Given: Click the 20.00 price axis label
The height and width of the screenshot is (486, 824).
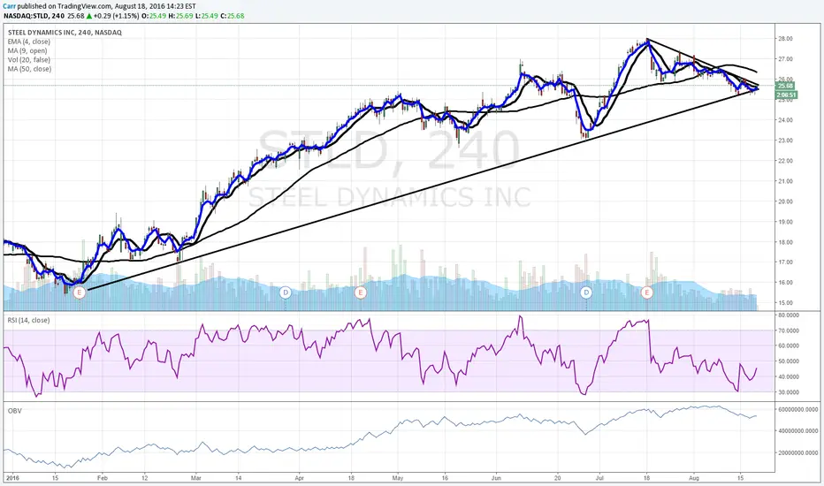Looking at the screenshot, I should pos(785,201).
